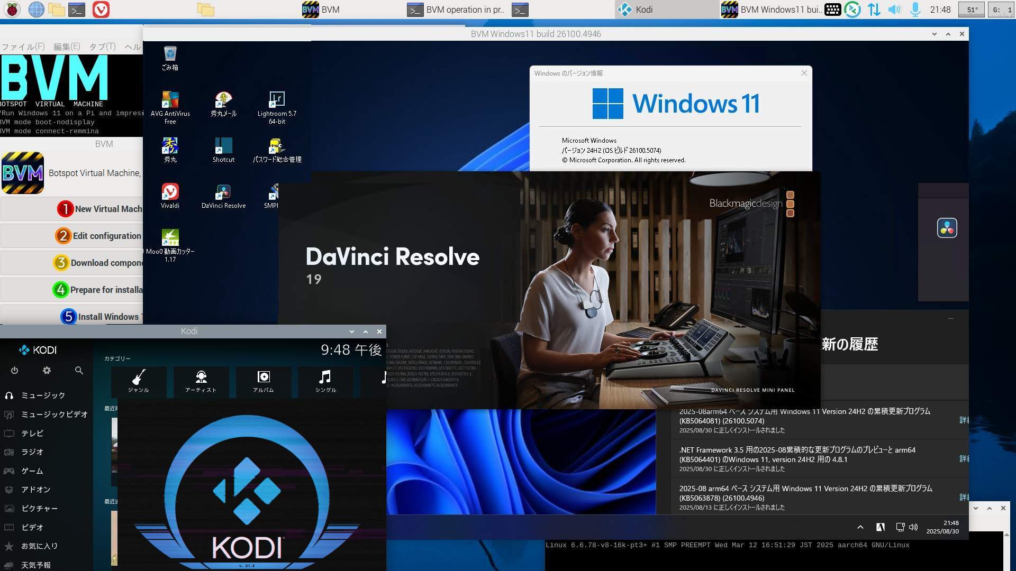
Task: Open Kodi settings gear icon
Action: pos(47,371)
